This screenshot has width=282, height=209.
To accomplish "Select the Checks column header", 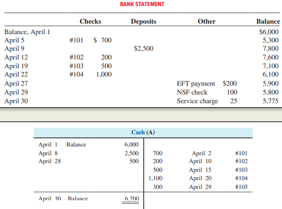I will (90, 21).
